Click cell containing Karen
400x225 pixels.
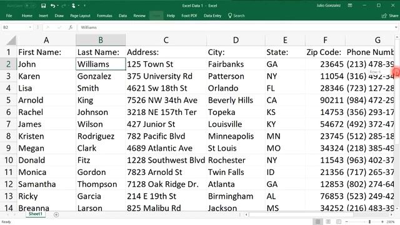coord(46,76)
